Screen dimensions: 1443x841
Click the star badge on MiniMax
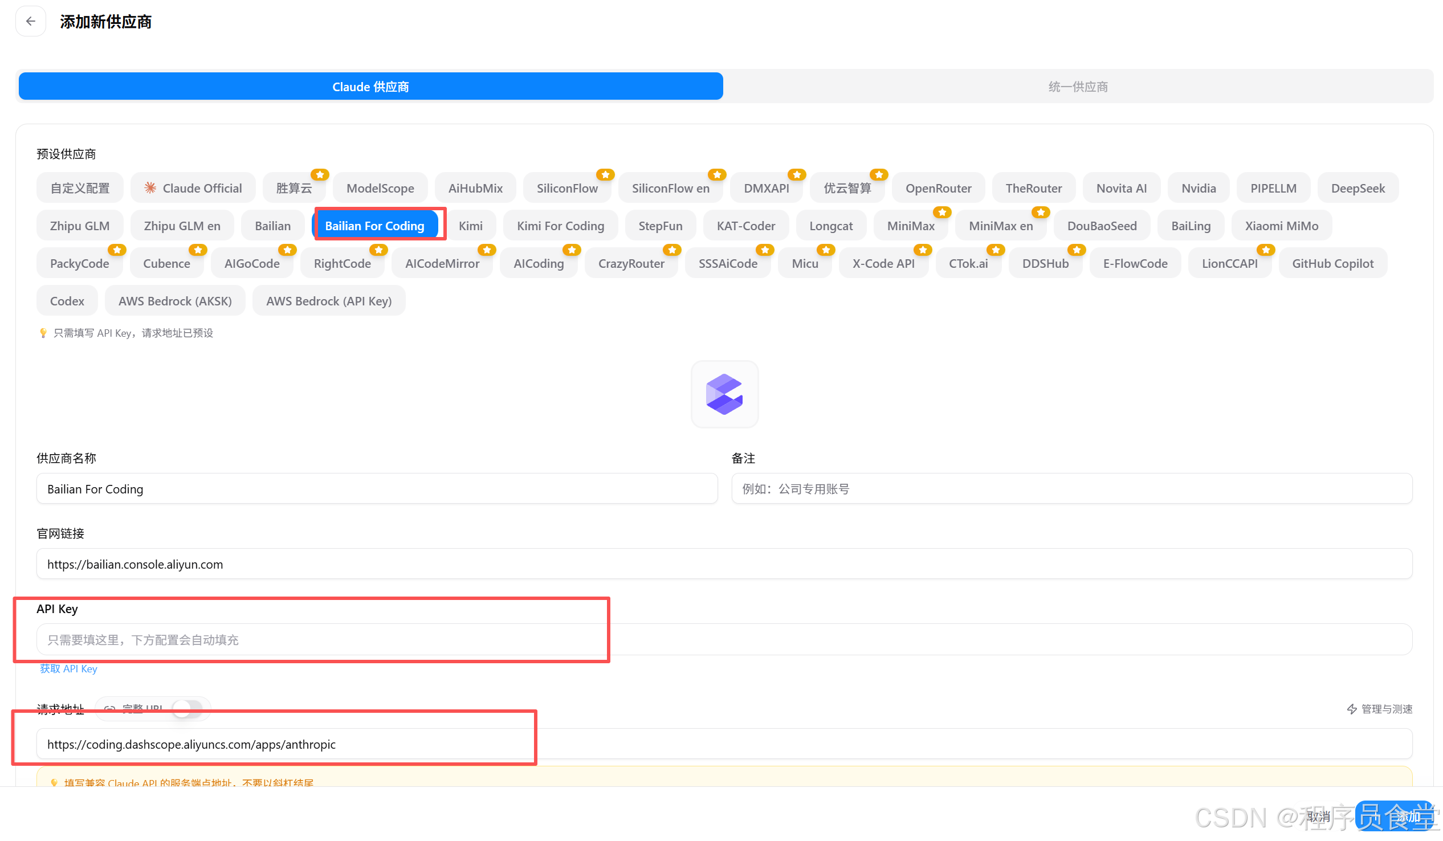click(x=942, y=212)
